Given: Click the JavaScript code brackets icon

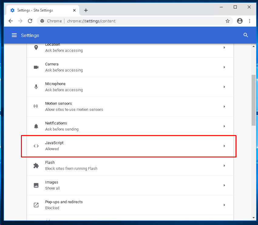Looking at the screenshot, I should coord(36,146).
